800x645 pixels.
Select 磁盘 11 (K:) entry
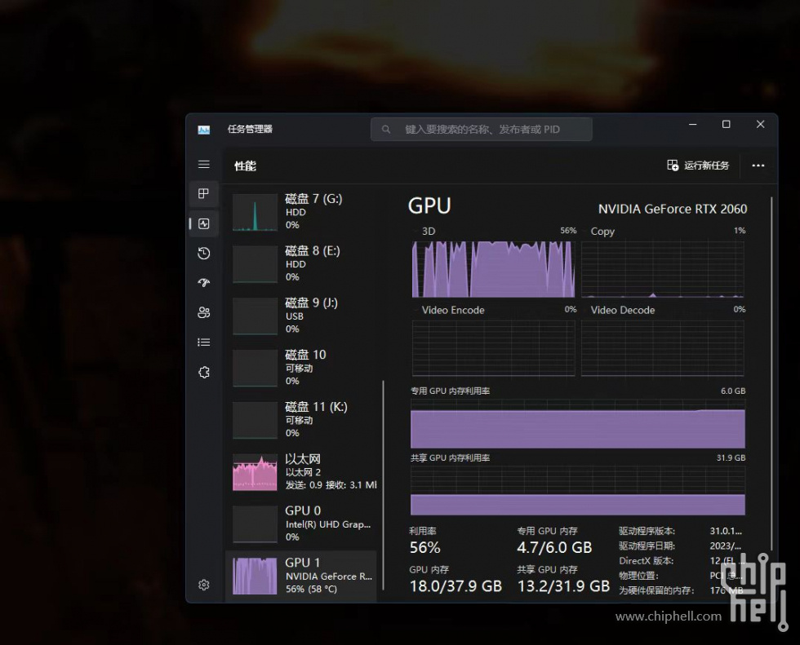pyautogui.click(x=301, y=419)
